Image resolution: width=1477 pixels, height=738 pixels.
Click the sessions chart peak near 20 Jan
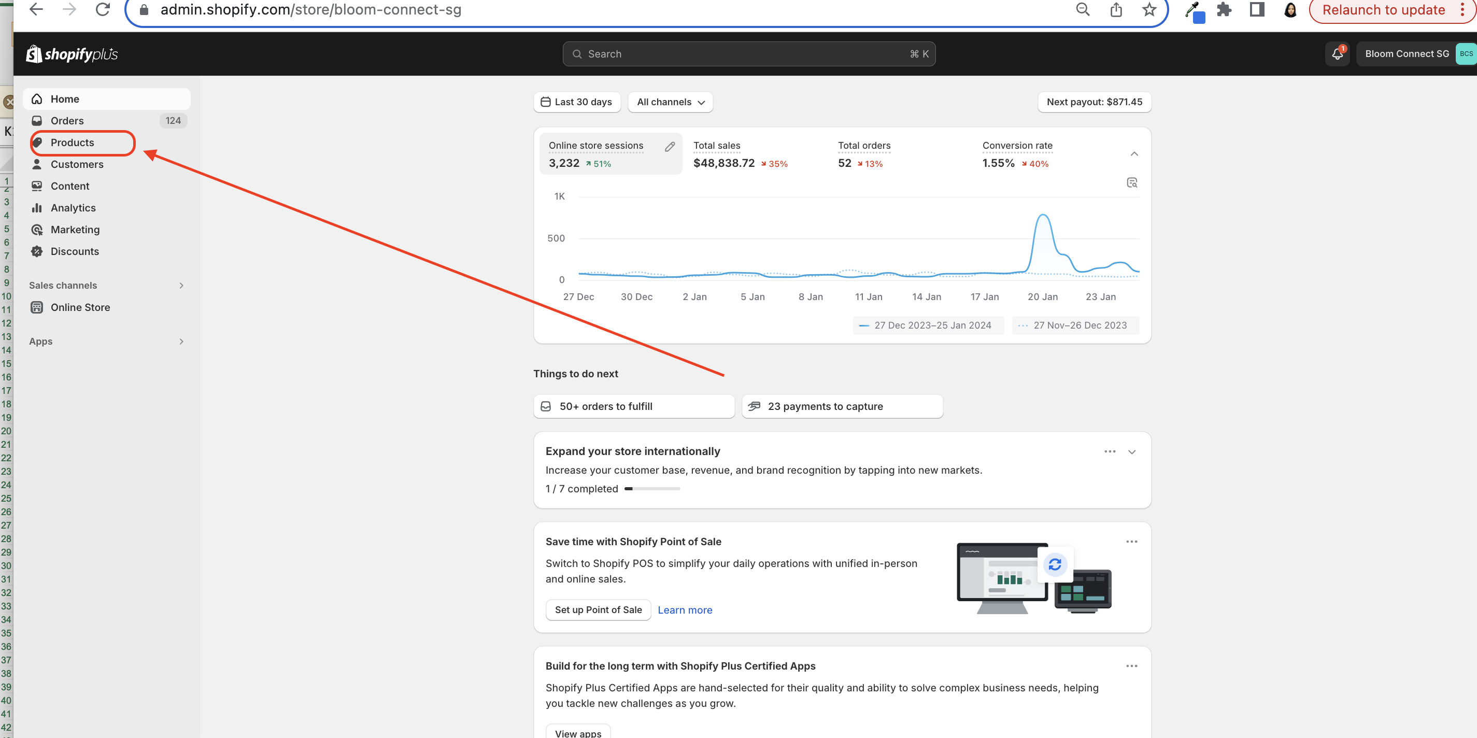pyautogui.click(x=1043, y=215)
